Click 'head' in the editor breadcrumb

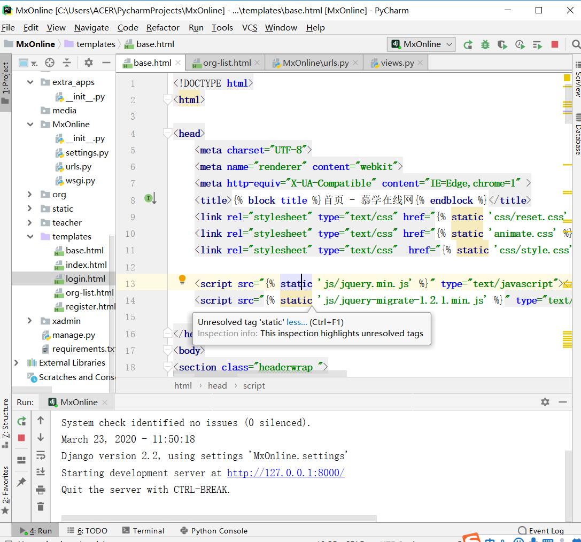coord(217,386)
